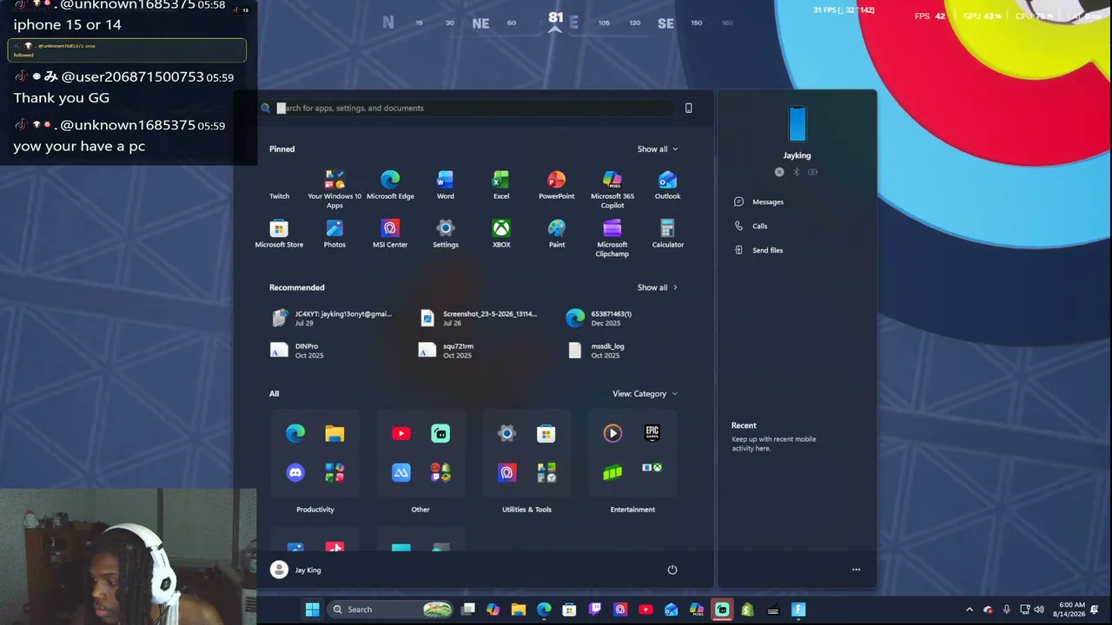Open Outlook from pinned apps
1112x625 pixels.
[668, 185]
